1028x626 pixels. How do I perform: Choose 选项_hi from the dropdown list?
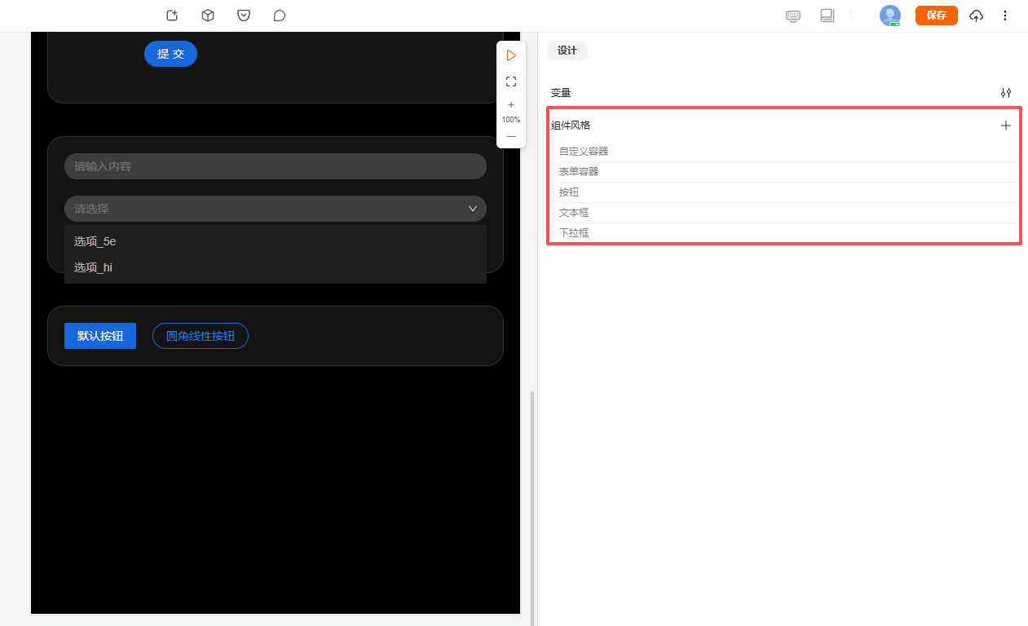tap(94, 267)
